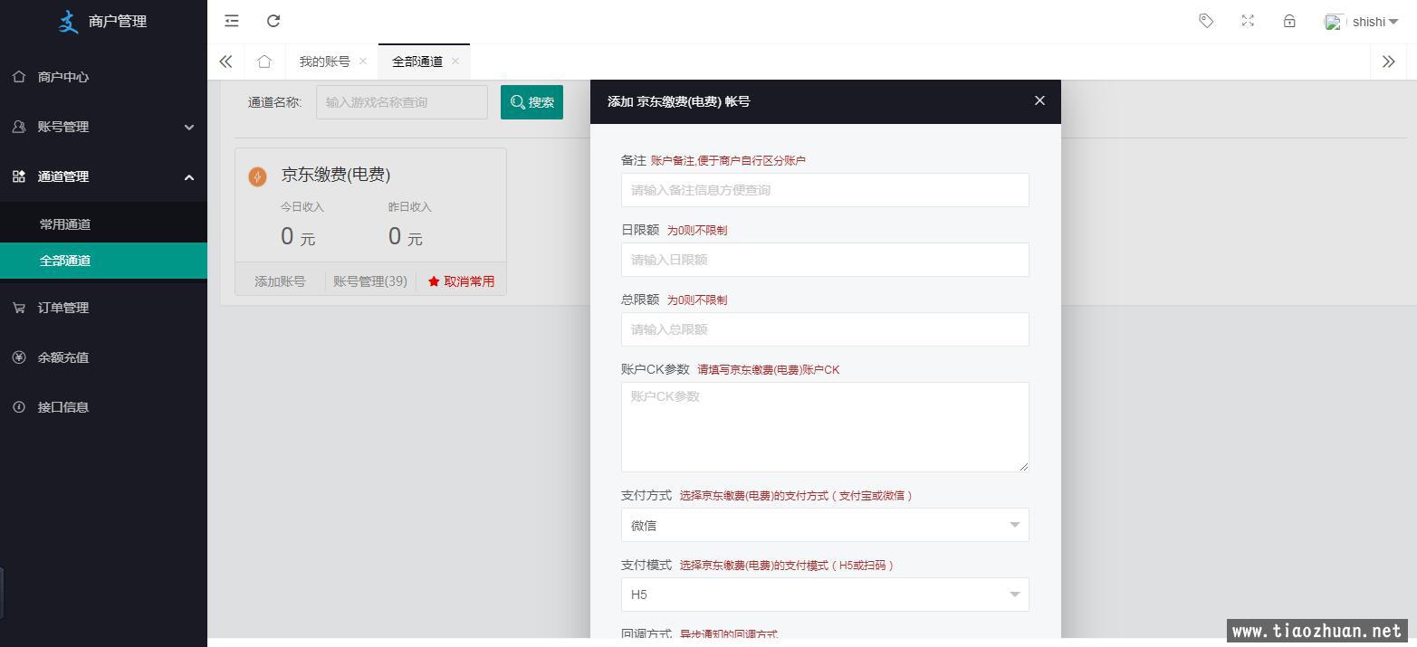Expand the 账号管理 sidebar menu
Screen dimensions: 1417x647
click(103, 127)
